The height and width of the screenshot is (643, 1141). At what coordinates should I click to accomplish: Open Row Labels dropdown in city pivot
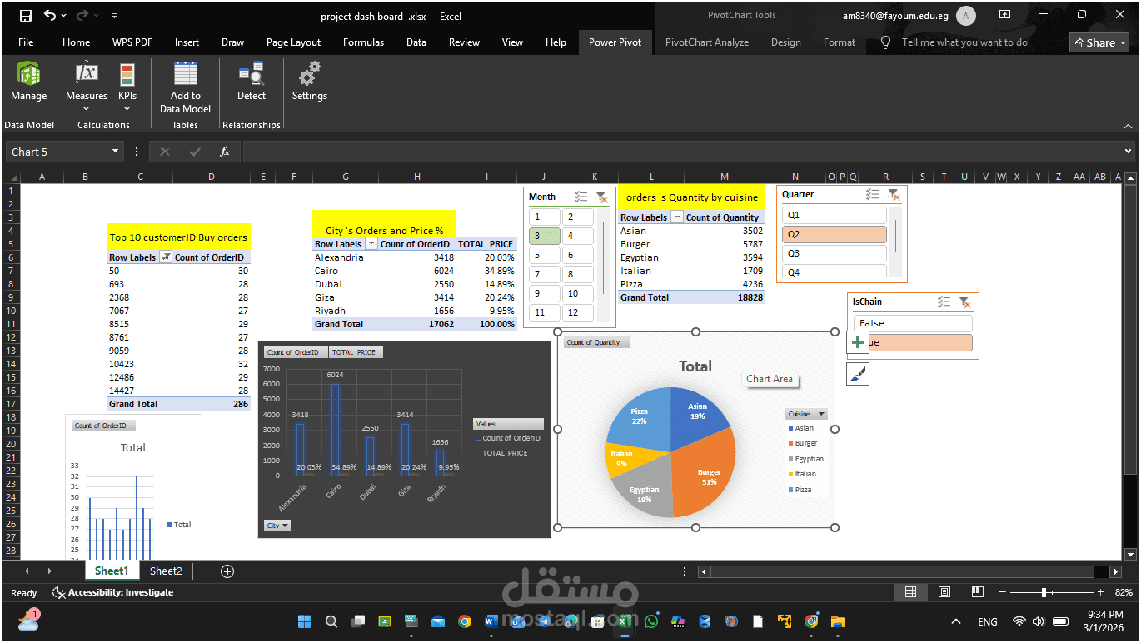[x=371, y=244]
